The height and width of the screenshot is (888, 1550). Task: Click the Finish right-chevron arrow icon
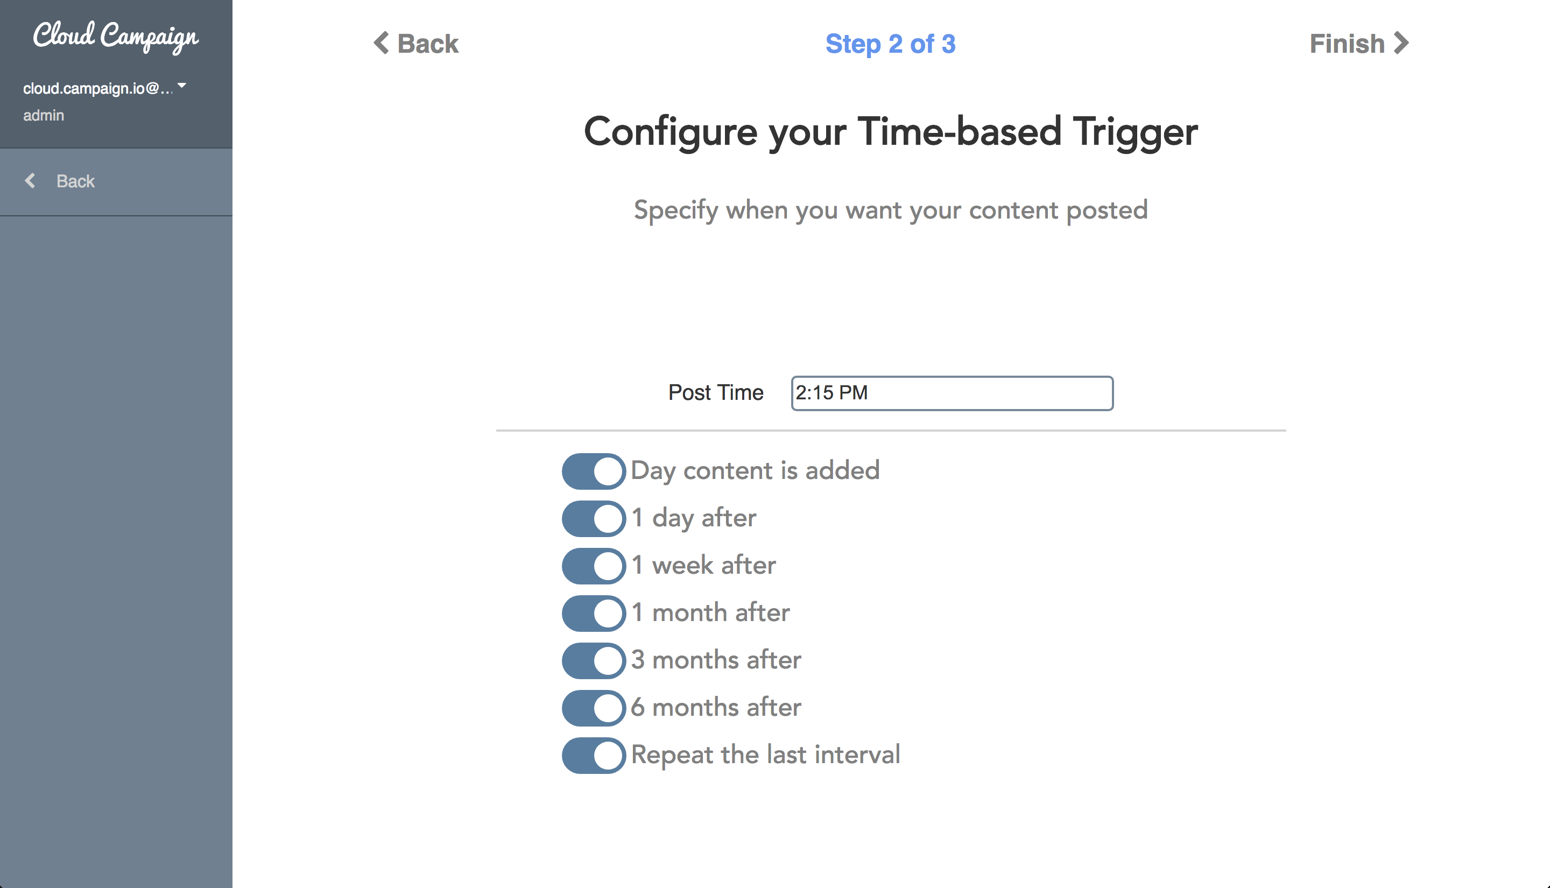pyautogui.click(x=1402, y=43)
